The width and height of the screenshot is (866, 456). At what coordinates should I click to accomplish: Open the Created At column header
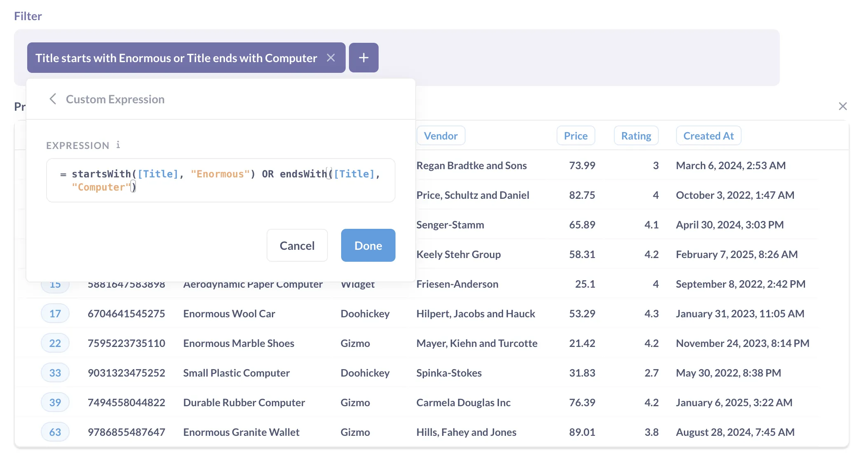(x=708, y=136)
